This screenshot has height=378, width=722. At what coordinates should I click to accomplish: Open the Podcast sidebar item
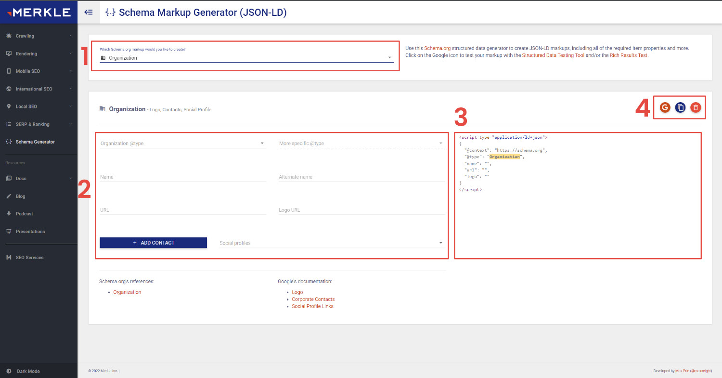coord(39,213)
